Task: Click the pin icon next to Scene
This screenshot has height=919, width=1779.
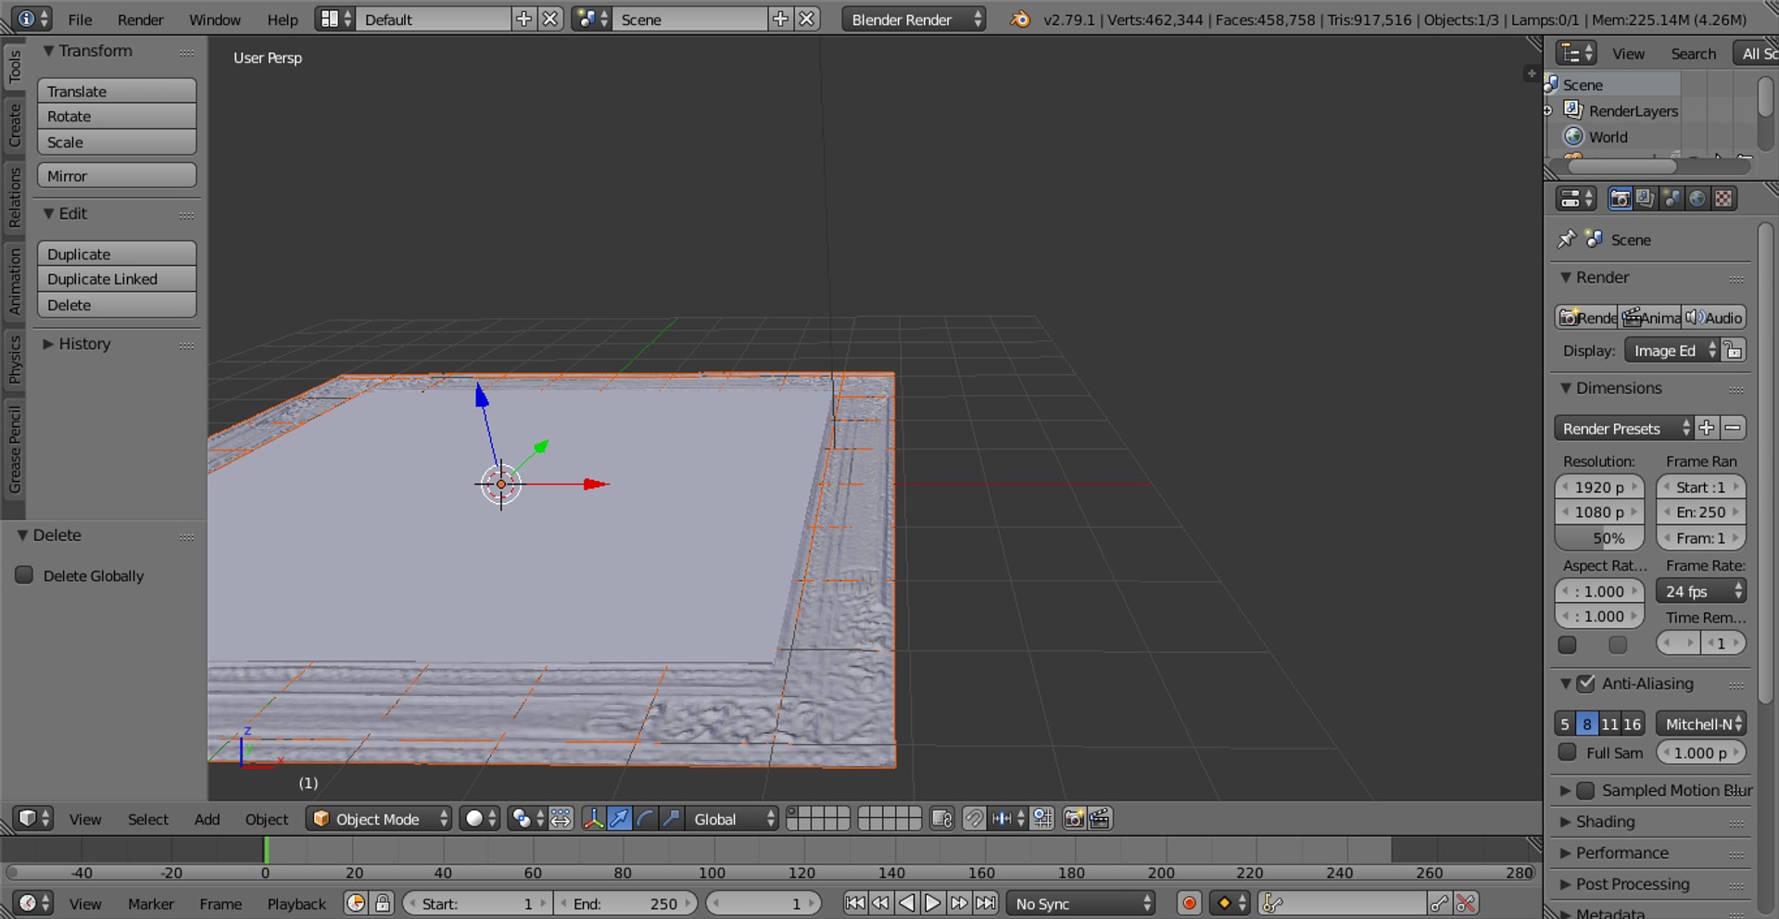Action: [1566, 239]
